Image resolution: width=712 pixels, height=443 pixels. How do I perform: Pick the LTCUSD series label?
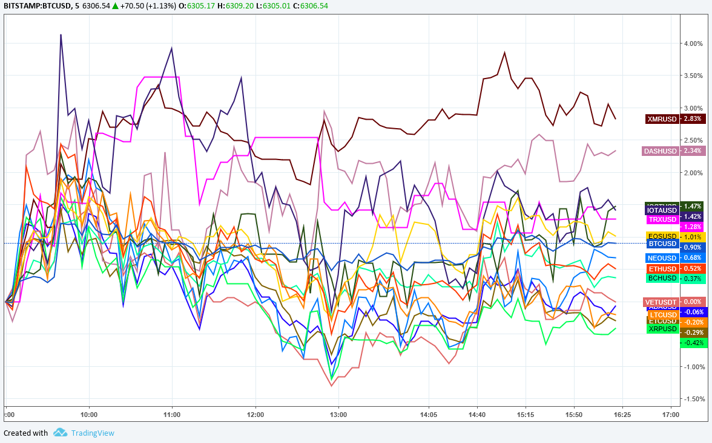pyautogui.click(x=663, y=315)
